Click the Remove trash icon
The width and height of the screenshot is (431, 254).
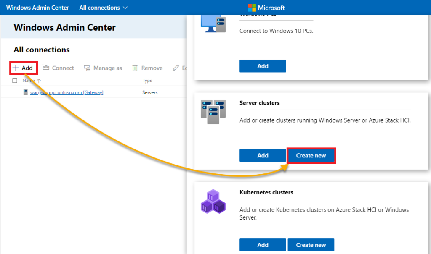point(134,68)
